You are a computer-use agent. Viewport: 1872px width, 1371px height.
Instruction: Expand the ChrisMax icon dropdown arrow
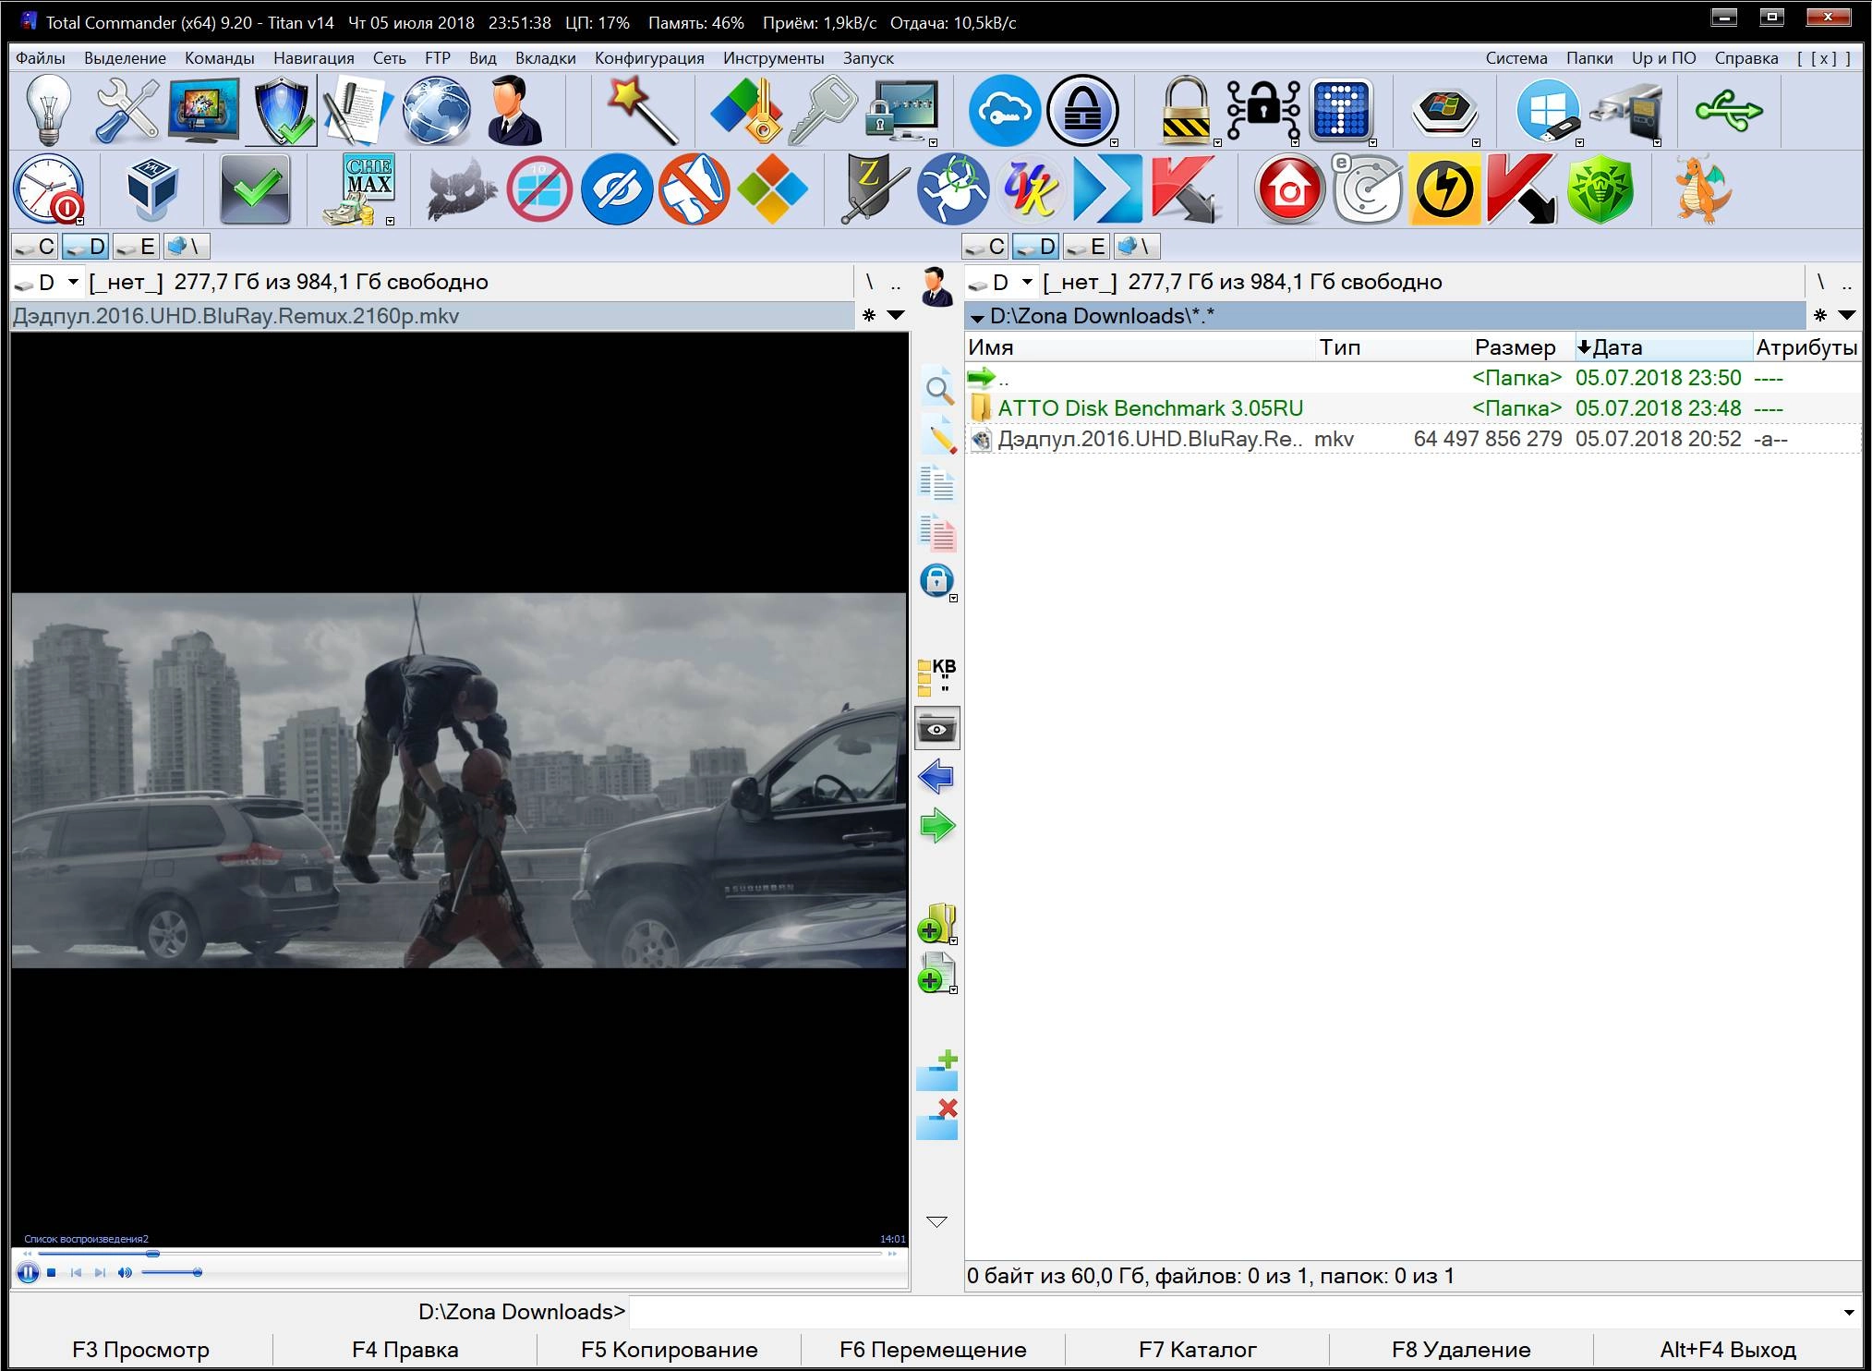(x=391, y=222)
